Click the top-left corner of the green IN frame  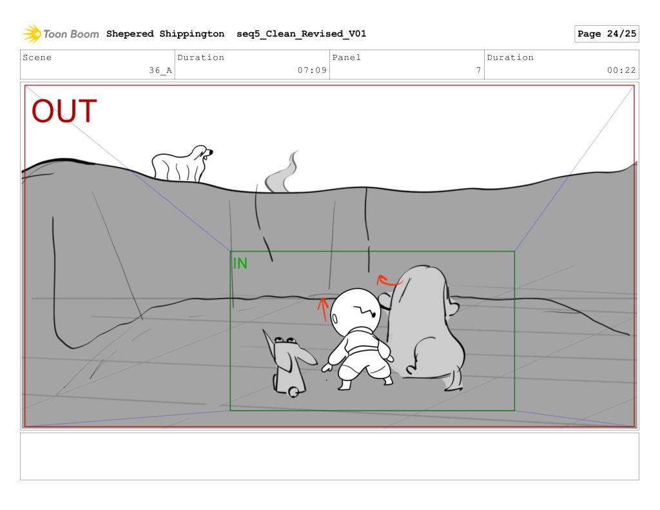pos(231,252)
